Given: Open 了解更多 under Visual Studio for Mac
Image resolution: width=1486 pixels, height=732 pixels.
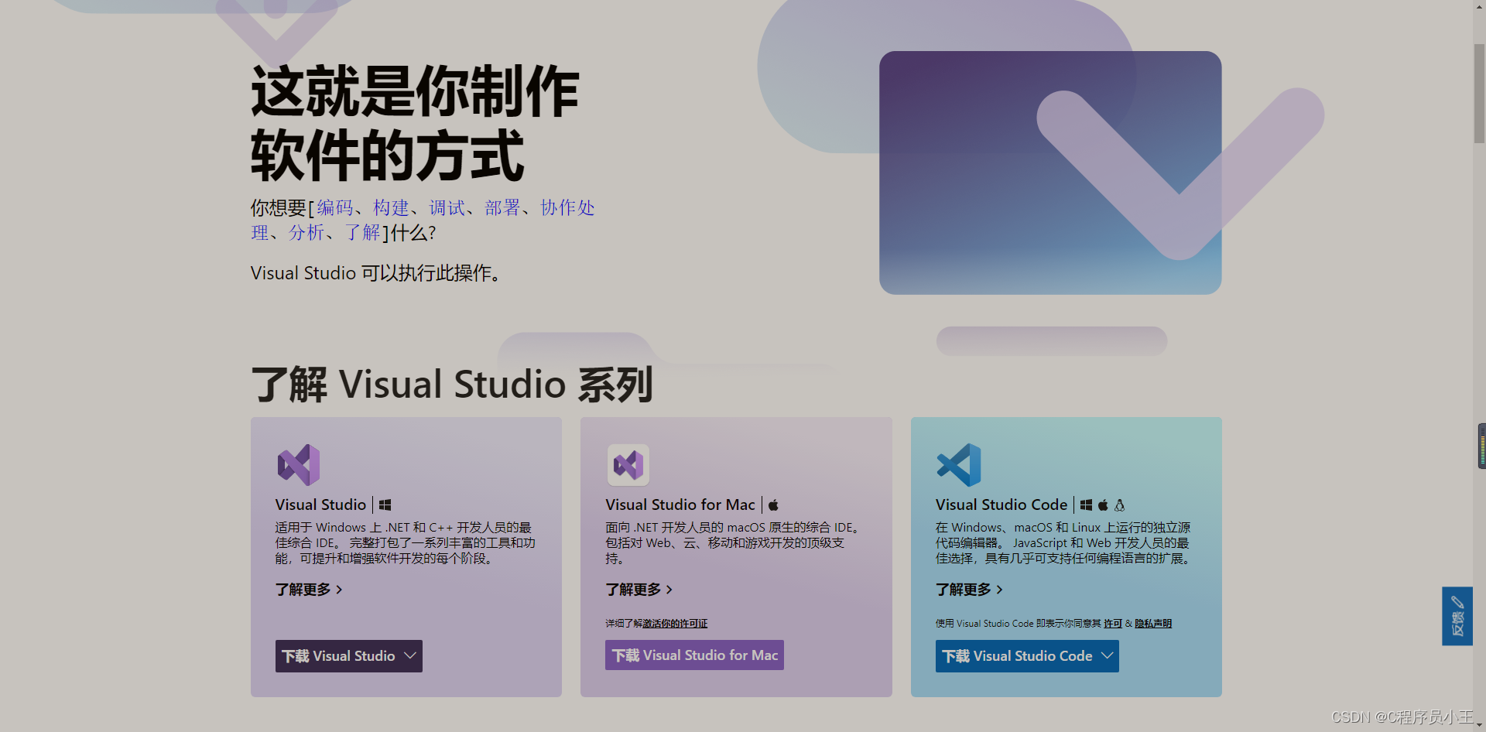Looking at the screenshot, I should (639, 590).
